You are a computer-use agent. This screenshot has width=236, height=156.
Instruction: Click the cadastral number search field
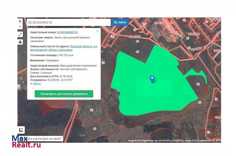[x=68, y=22]
